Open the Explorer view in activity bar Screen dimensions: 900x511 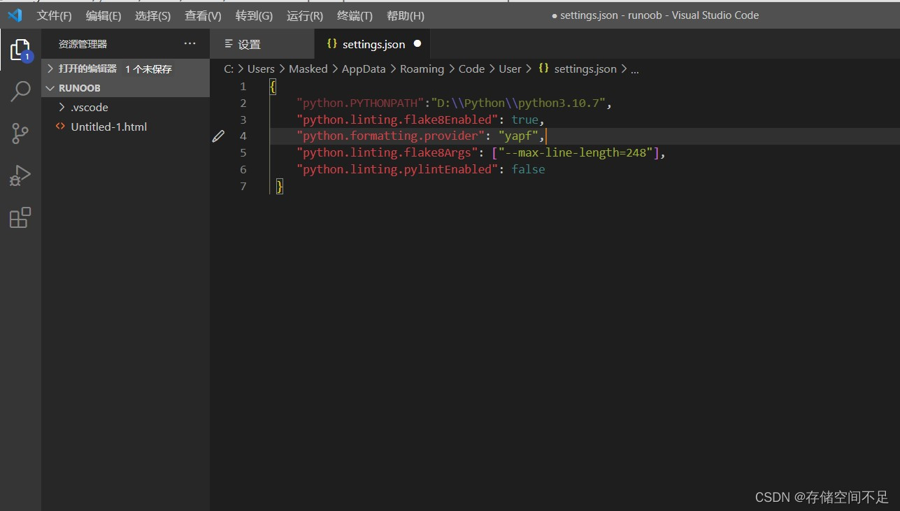(20, 50)
